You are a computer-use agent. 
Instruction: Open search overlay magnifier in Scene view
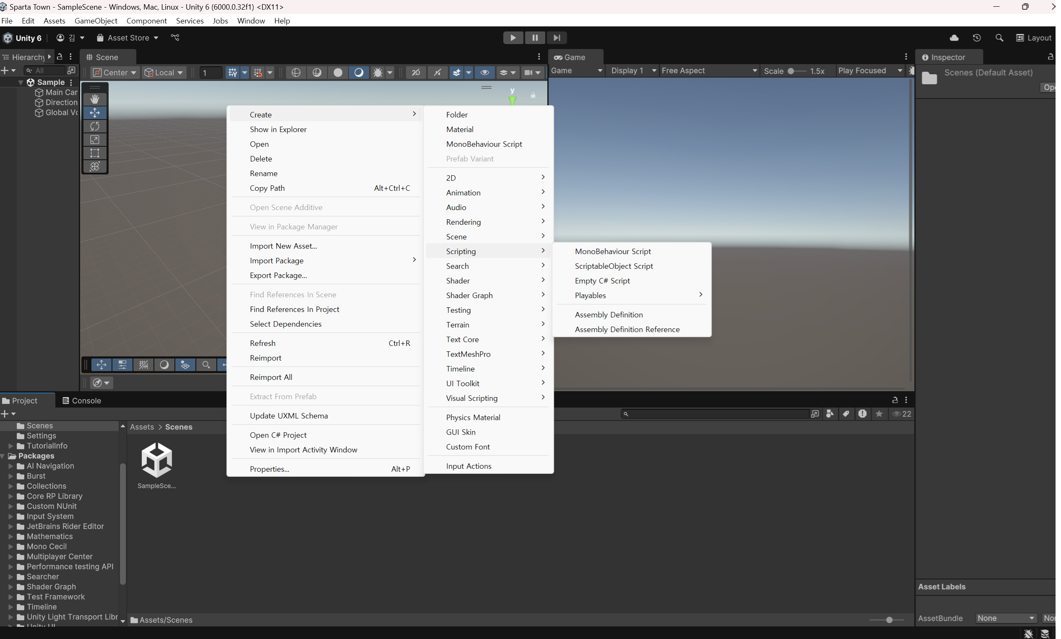206,365
